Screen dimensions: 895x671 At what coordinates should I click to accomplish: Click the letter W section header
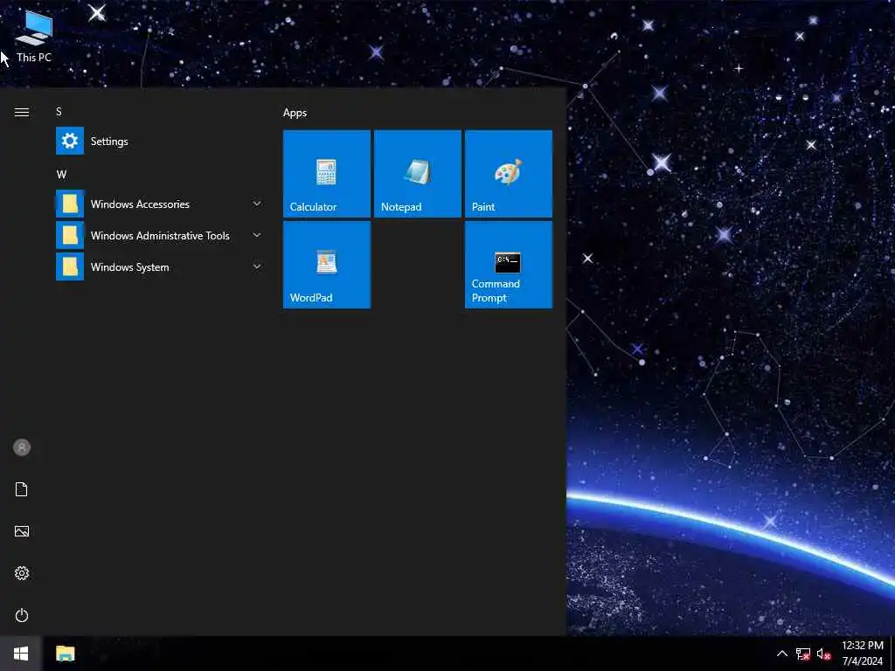coord(61,175)
